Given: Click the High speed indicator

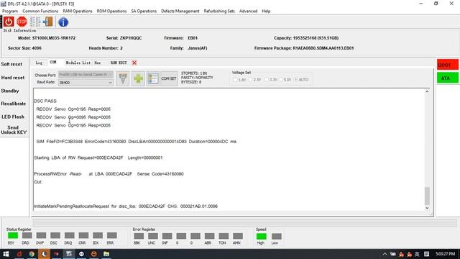Looking at the screenshot, I should (261, 237).
